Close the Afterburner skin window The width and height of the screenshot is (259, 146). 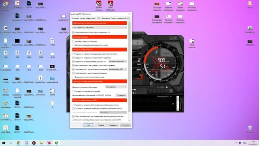tap(175, 38)
